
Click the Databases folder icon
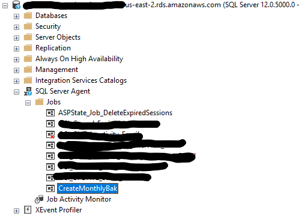pyautogui.click(x=28, y=16)
